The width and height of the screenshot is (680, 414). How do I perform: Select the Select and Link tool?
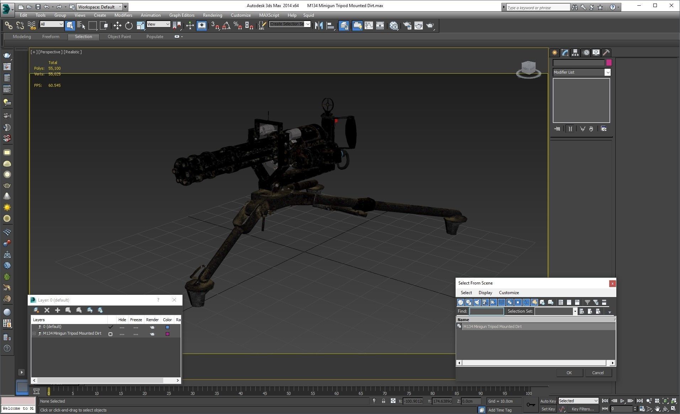(8, 25)
